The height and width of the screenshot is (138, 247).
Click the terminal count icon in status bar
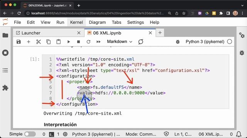tap(51, 134)
